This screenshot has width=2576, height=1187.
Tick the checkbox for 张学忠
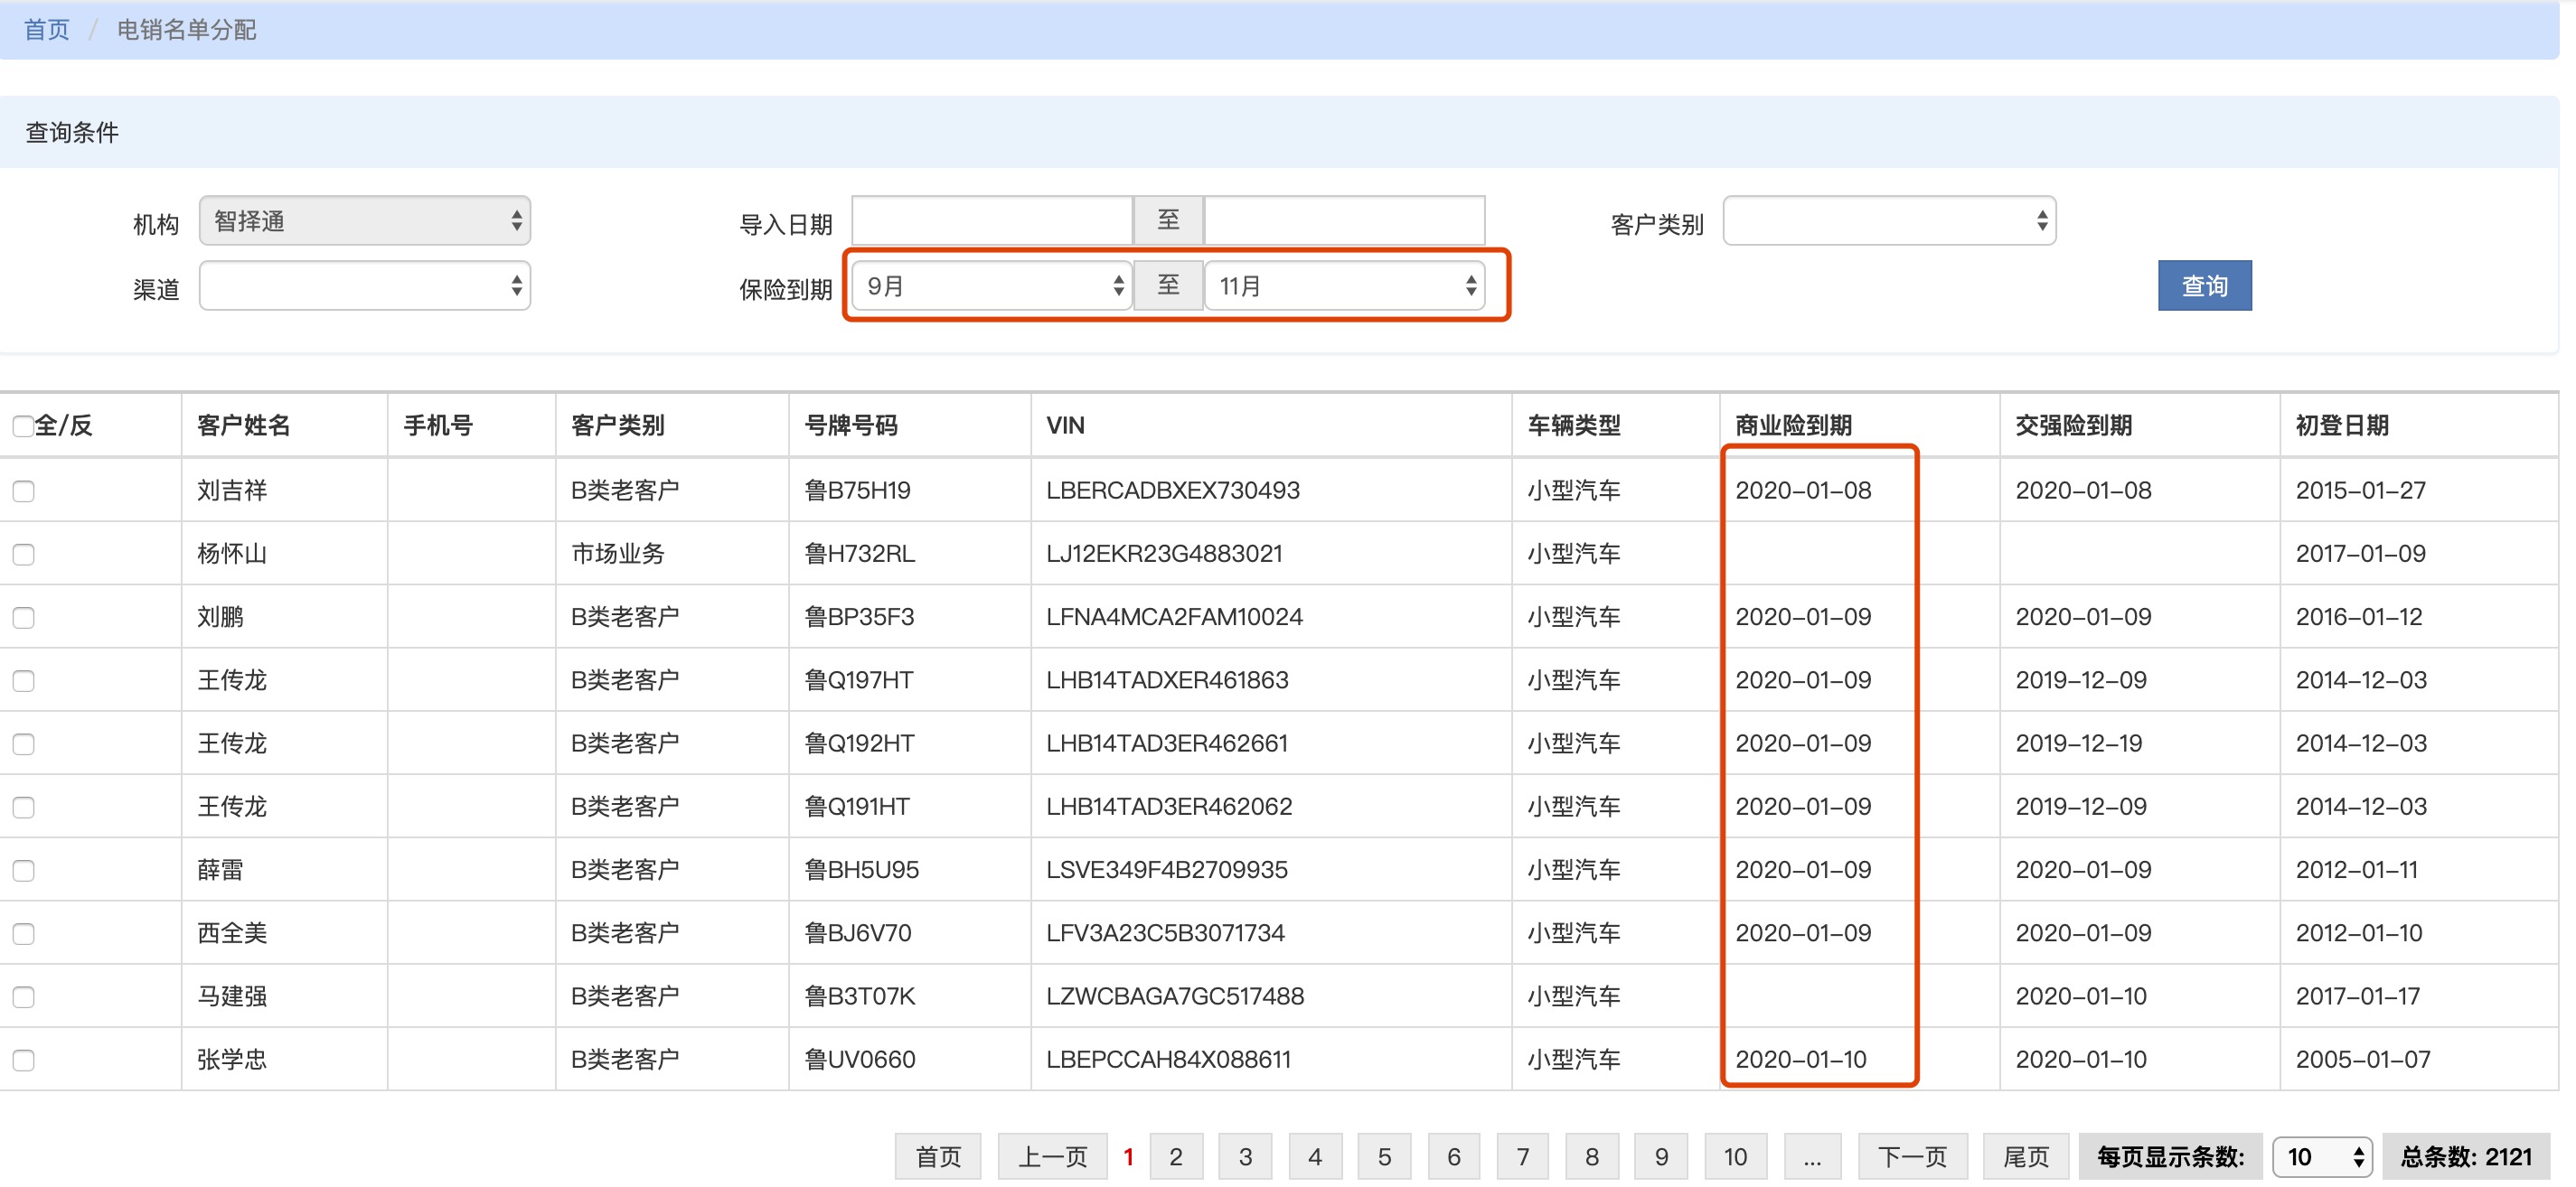[x=24, y=1061]
